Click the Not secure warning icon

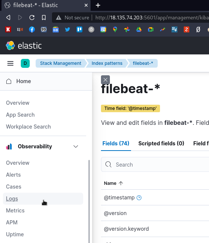pyautogui.click(x=59, y=18)
